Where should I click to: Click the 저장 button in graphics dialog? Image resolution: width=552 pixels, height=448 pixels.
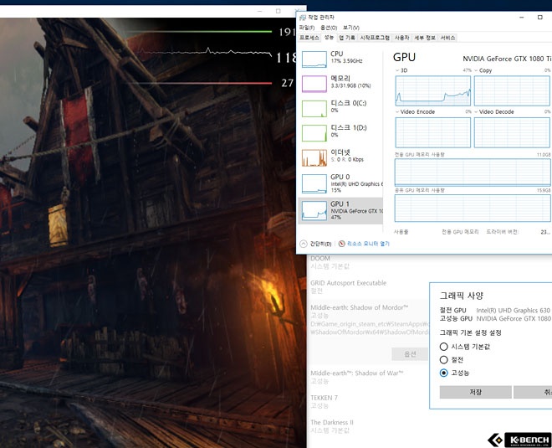476,392
